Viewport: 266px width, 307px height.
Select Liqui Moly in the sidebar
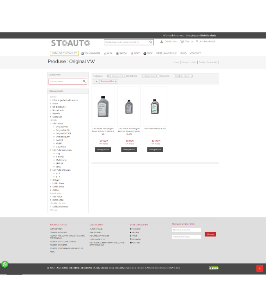tap(61, 147)
